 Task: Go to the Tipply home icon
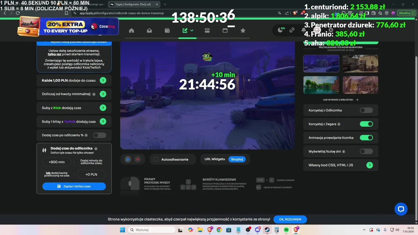coord(132,31)
